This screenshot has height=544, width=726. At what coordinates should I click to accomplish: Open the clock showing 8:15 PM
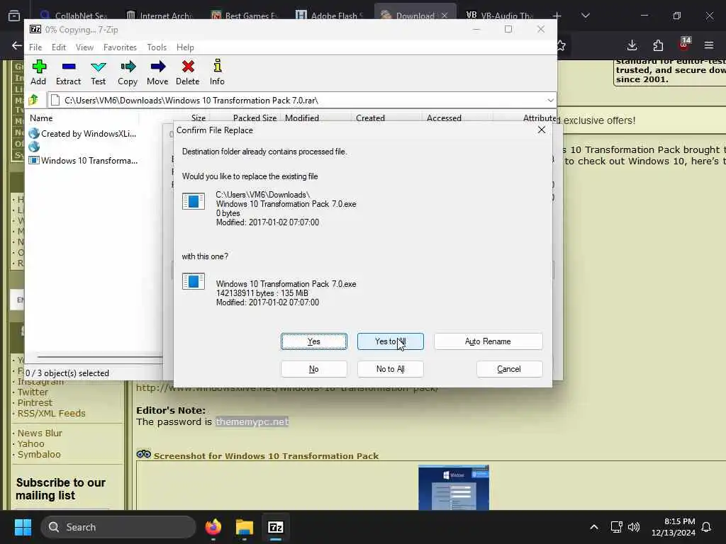point(674,527)
